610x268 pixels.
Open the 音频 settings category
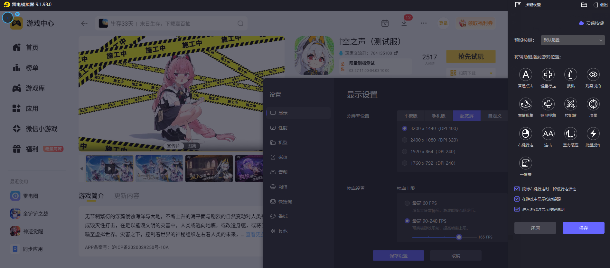click(x=298, y=172)
